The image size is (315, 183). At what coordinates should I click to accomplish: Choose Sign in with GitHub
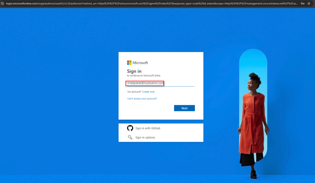pyautogui.click(x=148, y=128)
